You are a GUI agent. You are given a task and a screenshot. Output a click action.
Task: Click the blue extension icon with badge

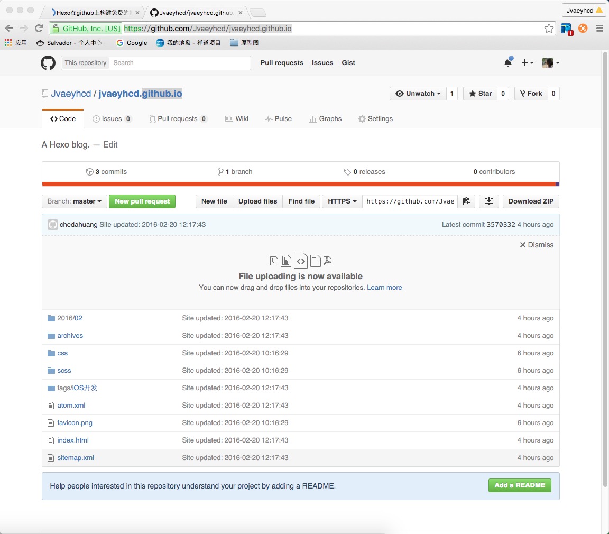coord(567,29)
